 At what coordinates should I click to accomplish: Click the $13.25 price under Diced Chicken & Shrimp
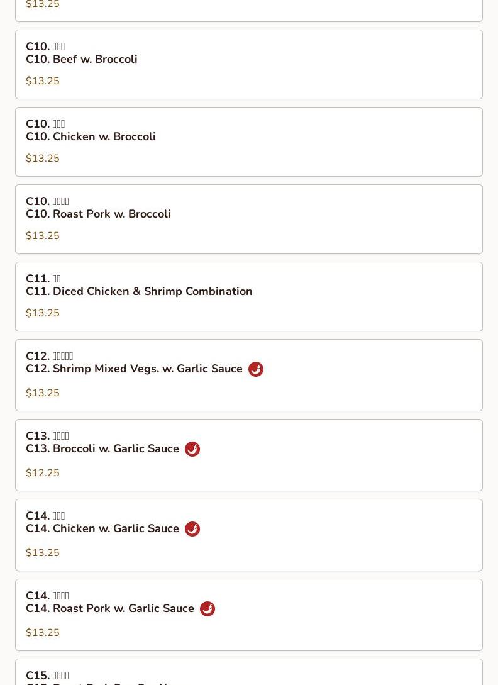(43, 313)
